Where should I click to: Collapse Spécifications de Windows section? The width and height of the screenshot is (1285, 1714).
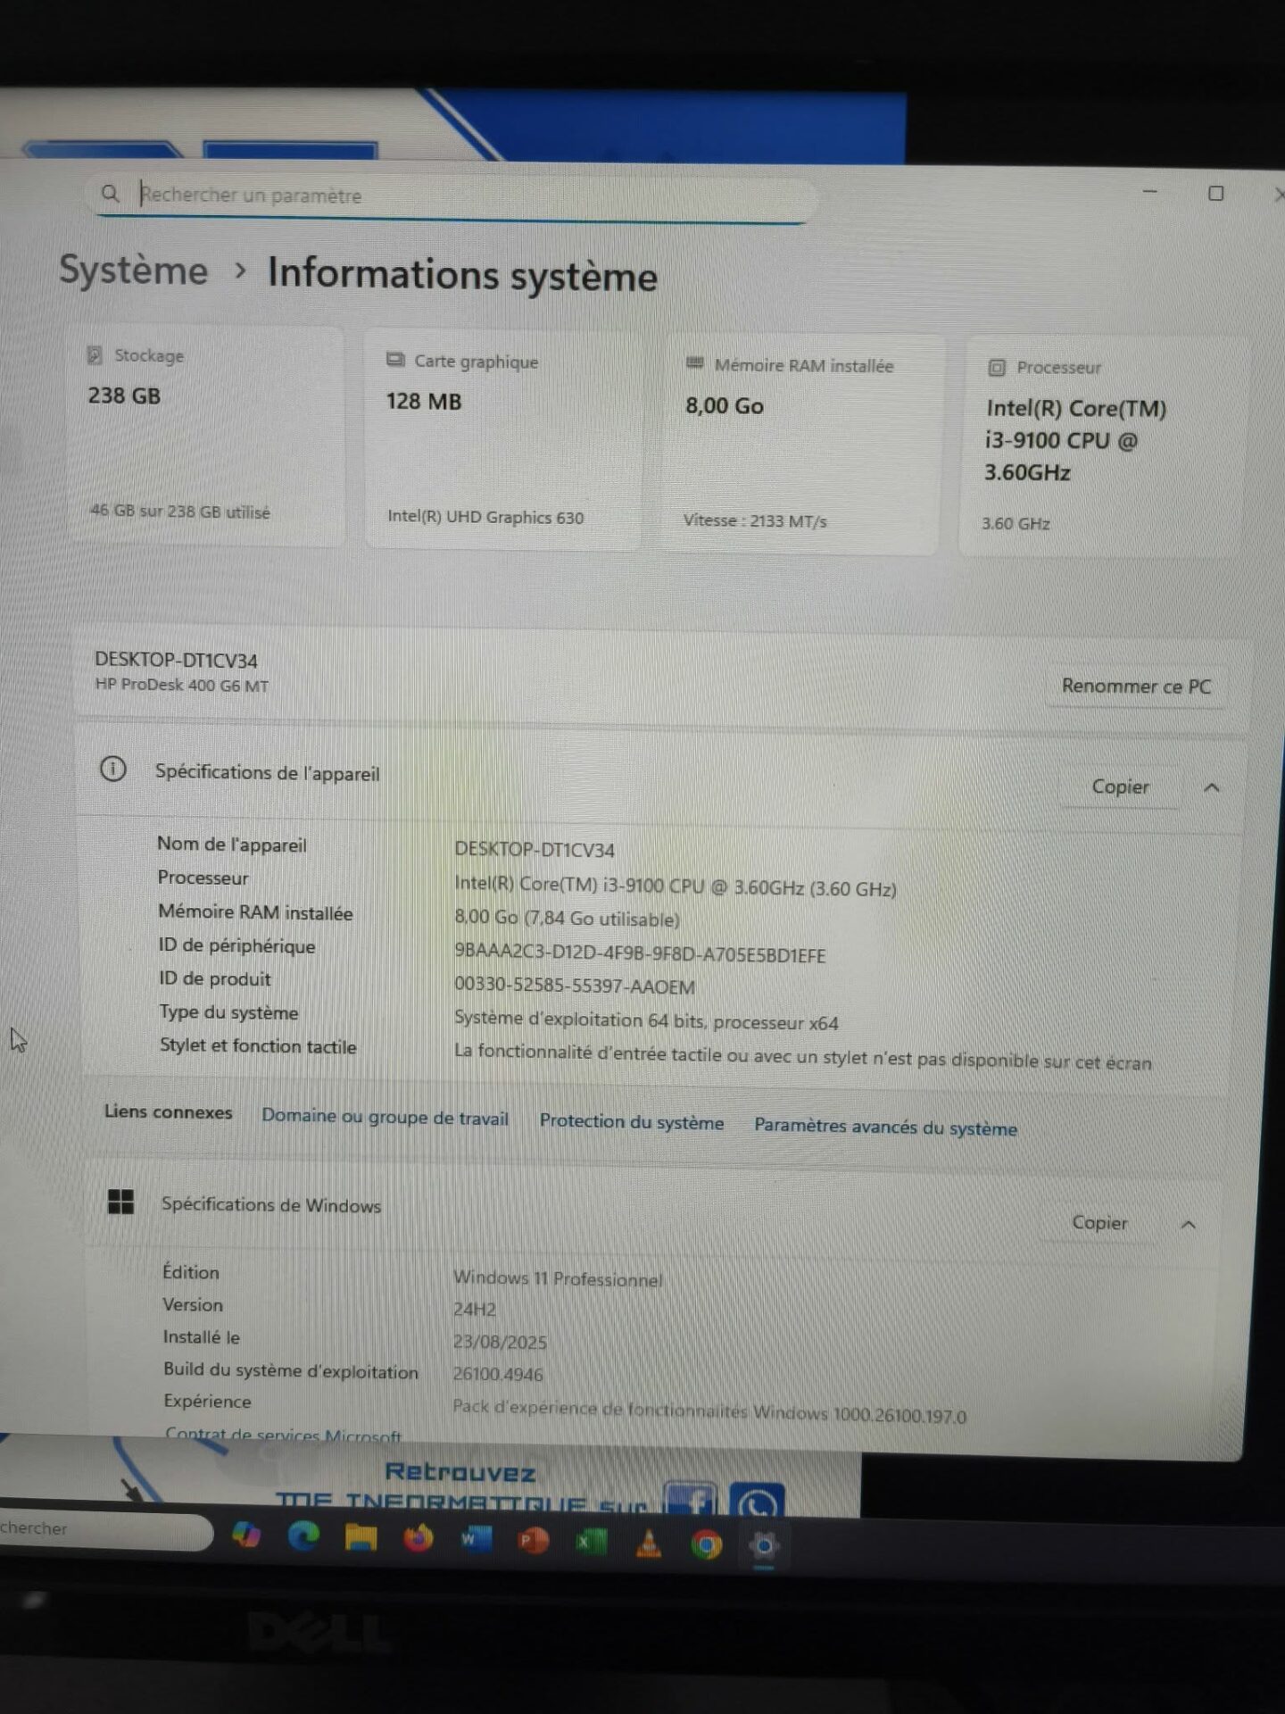pos(1189,1225)
